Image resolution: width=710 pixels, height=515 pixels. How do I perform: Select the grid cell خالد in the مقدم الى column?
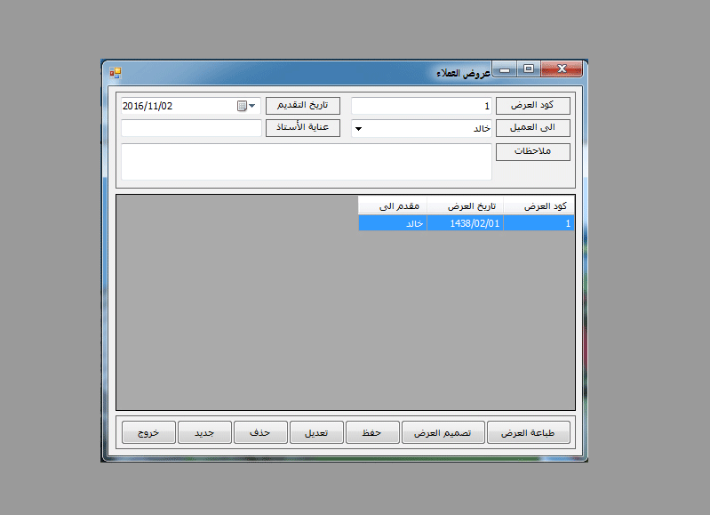tap(393, 223)
